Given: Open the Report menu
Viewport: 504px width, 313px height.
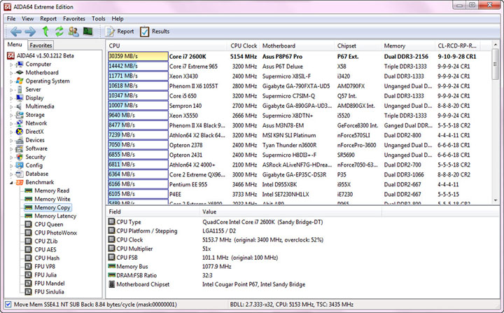Looking at the screenshot, I should (48, 19).
